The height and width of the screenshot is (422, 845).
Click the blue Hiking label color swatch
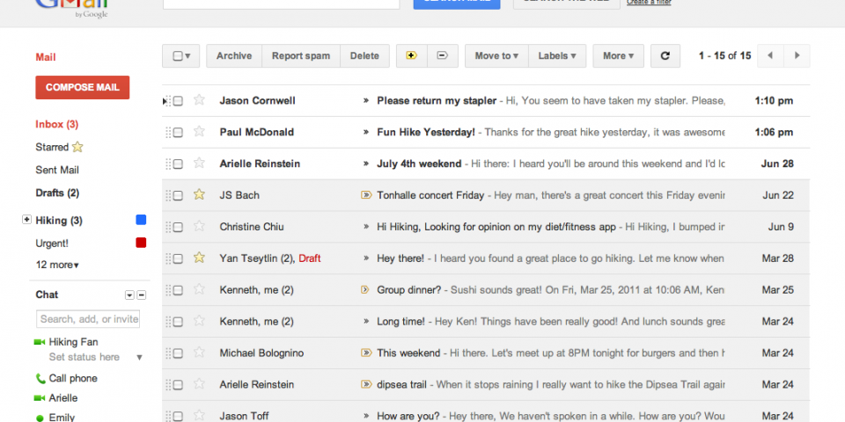(141, 220)
